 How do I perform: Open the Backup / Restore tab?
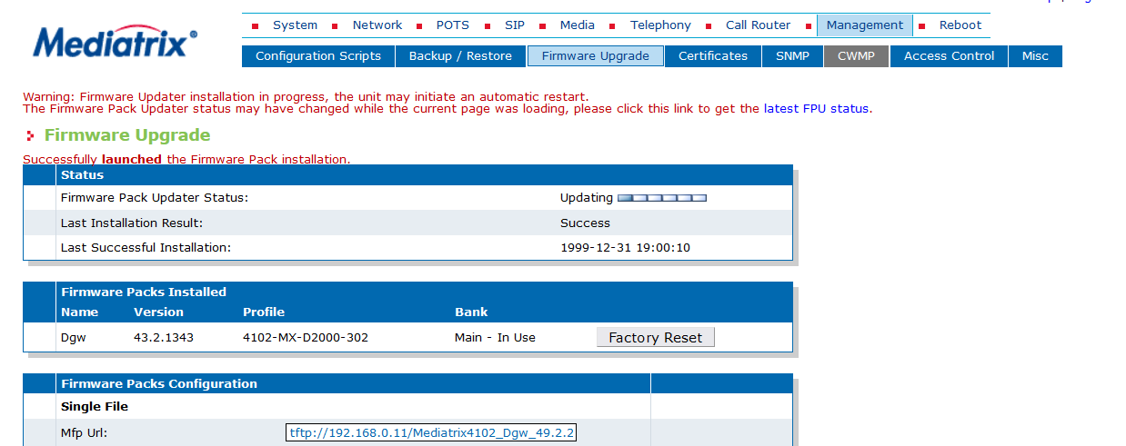(x=460, y=56)
